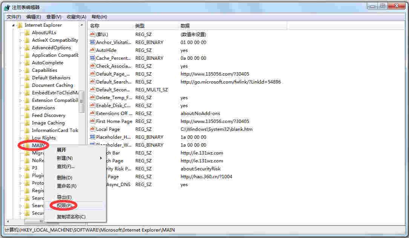Click the icon beside Default_Secon value
Image resolution: width=409 pixels, height=238 pixels.
92,89
